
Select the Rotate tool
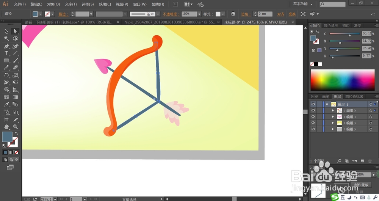coord(6,75)
